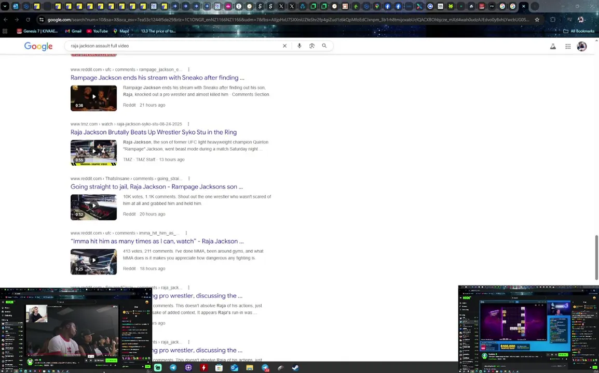Screen dimensions: 599x373
Task: Open Telegram from the taskbar
Action: click(173, 368)
